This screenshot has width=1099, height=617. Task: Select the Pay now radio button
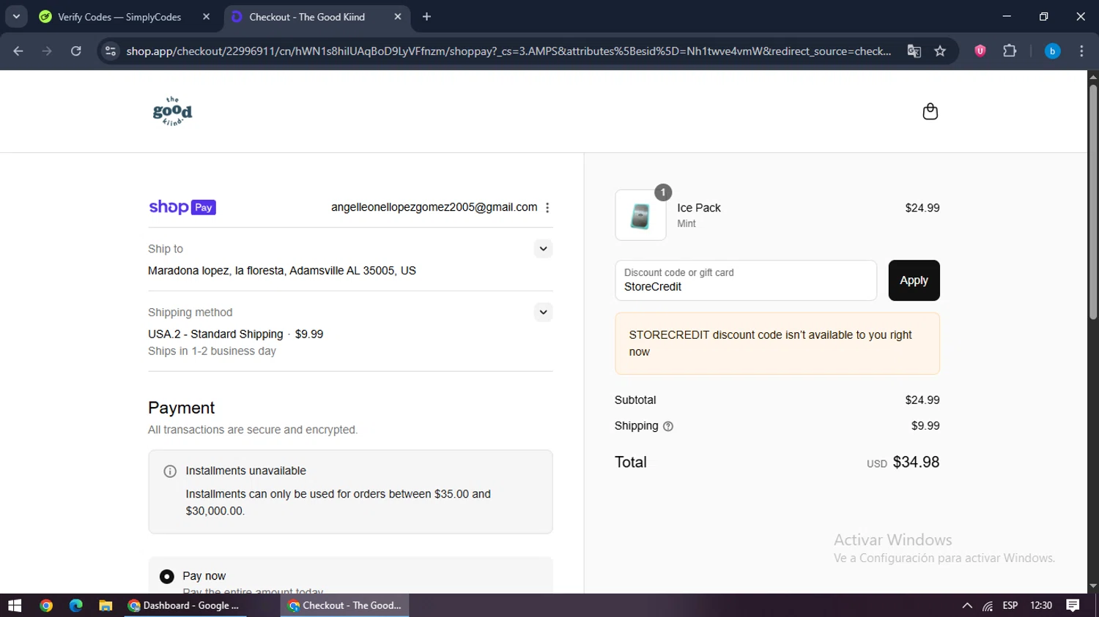167,577
